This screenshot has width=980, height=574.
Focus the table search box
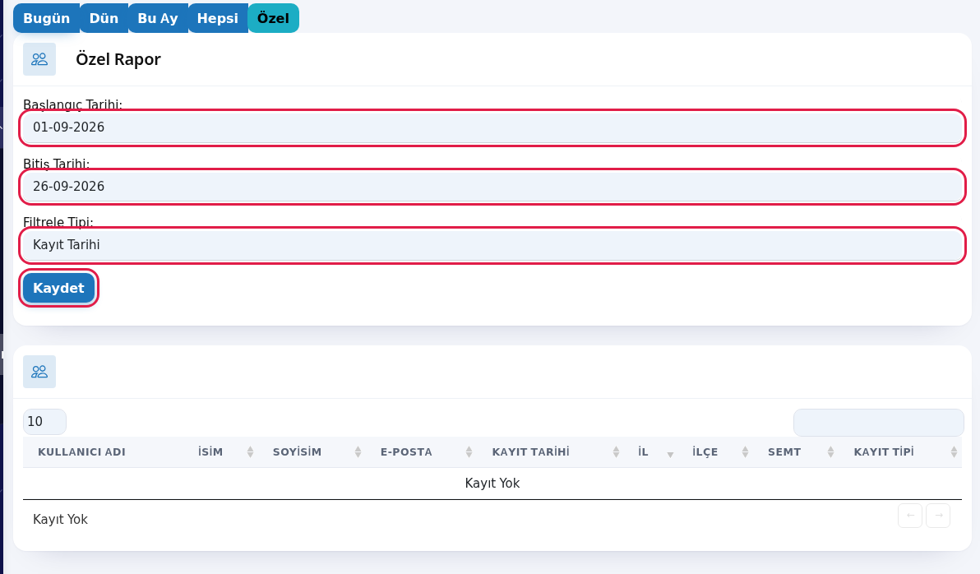pos(878,423)
